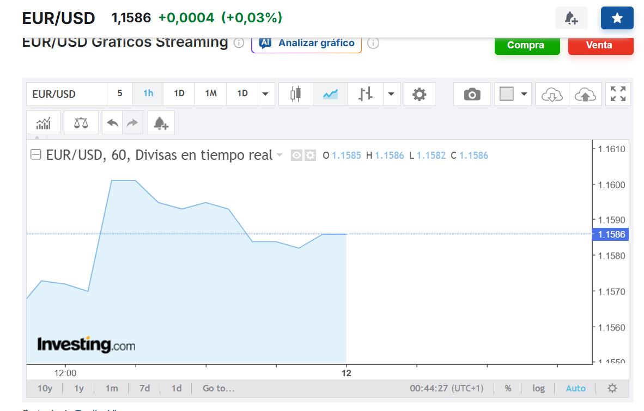This screenshot has width=644, height=411.
Task: Open the indicators chart icon
Action: (x=44, y=122)
